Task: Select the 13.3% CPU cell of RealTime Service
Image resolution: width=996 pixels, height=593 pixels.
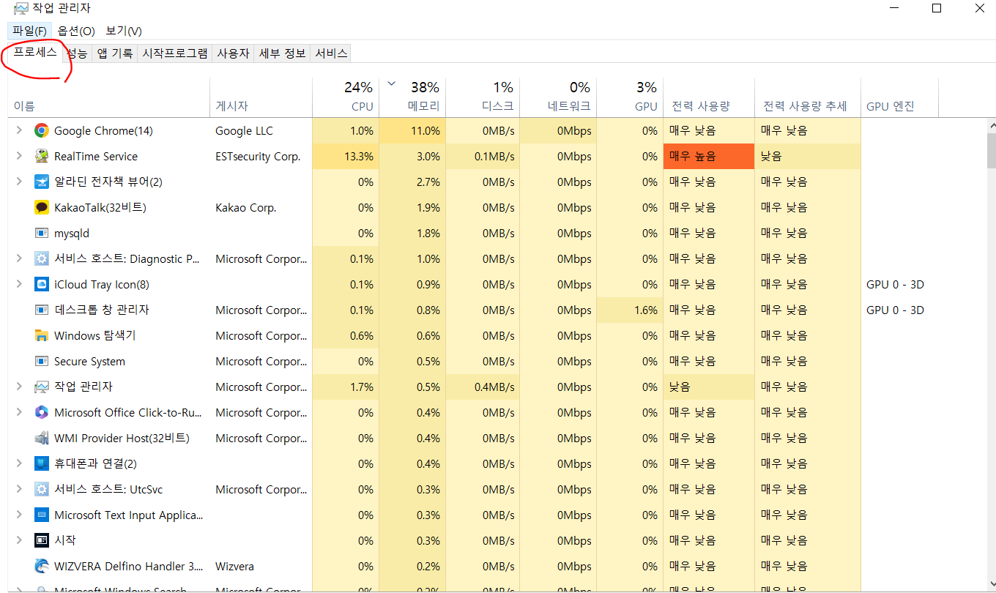Action: [346, 157]
